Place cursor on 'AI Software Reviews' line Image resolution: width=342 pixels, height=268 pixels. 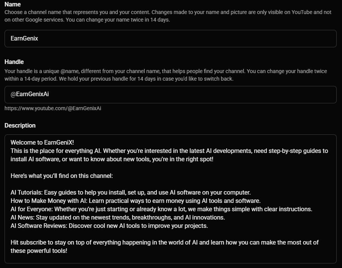coord(109,226)
